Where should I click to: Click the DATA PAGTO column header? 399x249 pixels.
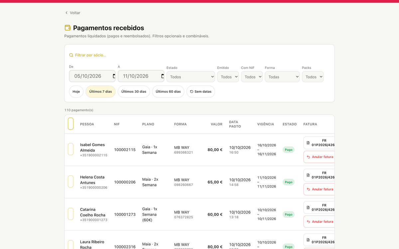click(x=235, y=124)
